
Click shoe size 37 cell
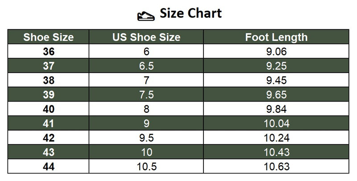(x=49, y=66)
